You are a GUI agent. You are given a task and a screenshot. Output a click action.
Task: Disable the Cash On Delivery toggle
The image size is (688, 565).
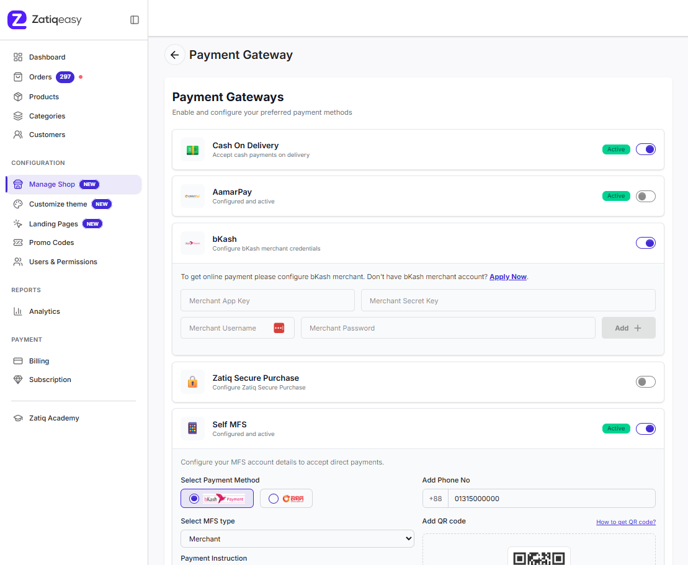click(x=645, y=149)
